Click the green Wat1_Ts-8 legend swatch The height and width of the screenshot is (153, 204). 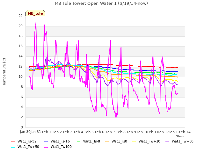point(79,142)
